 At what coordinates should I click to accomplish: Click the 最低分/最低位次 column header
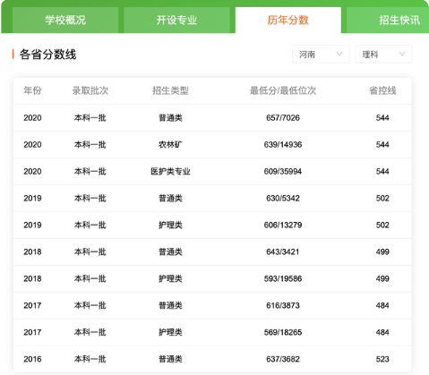click(283, 90)
